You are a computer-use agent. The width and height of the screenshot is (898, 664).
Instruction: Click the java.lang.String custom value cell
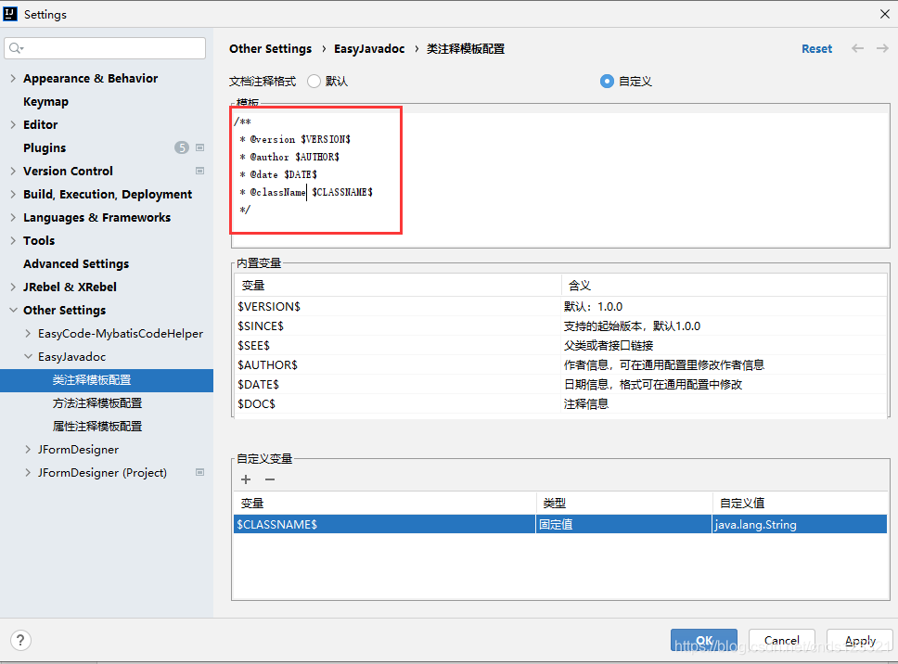coord(800,524)
